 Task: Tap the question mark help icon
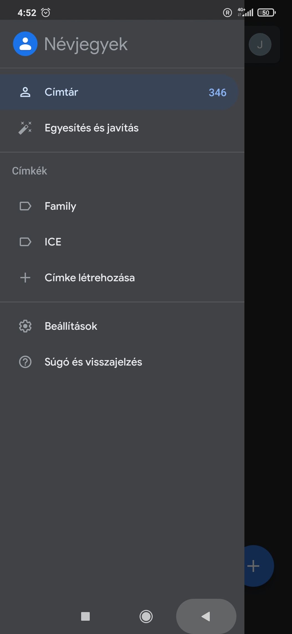(25, 362)
